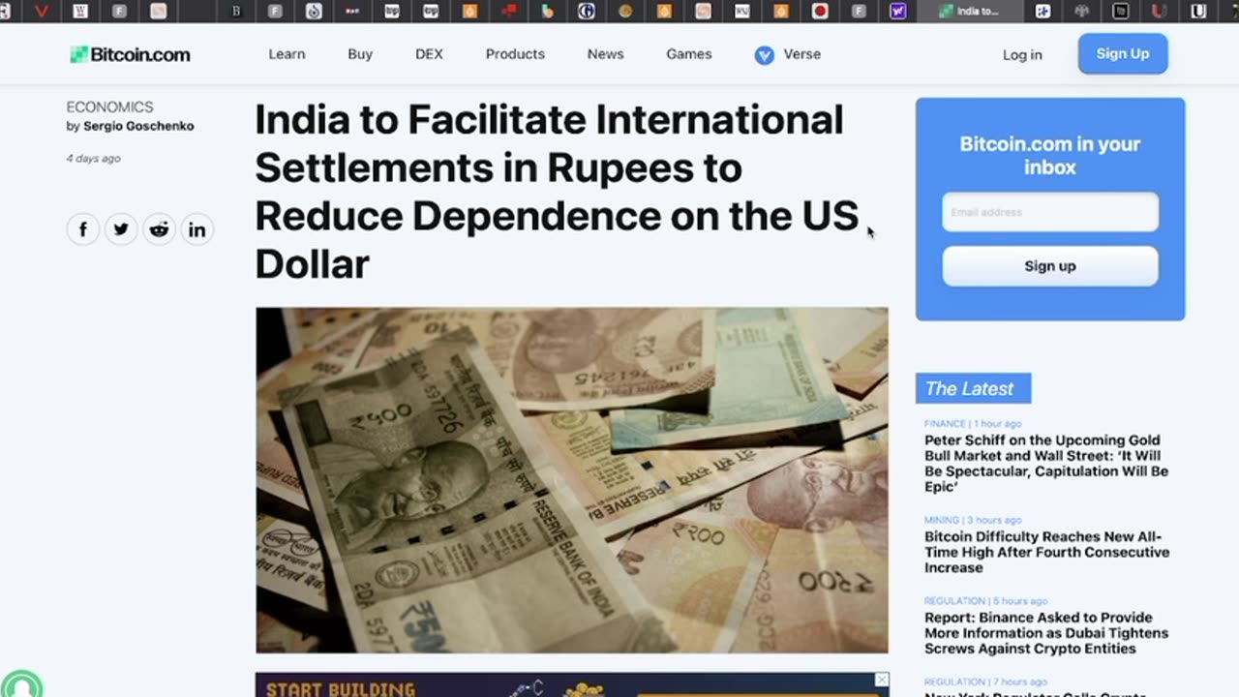1239x697 pixels.
Task: Click the MINING category tag
Action: click(x=942, y=521)
